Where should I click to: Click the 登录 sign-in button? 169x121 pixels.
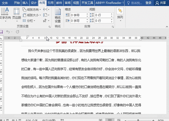click(149, 3)
